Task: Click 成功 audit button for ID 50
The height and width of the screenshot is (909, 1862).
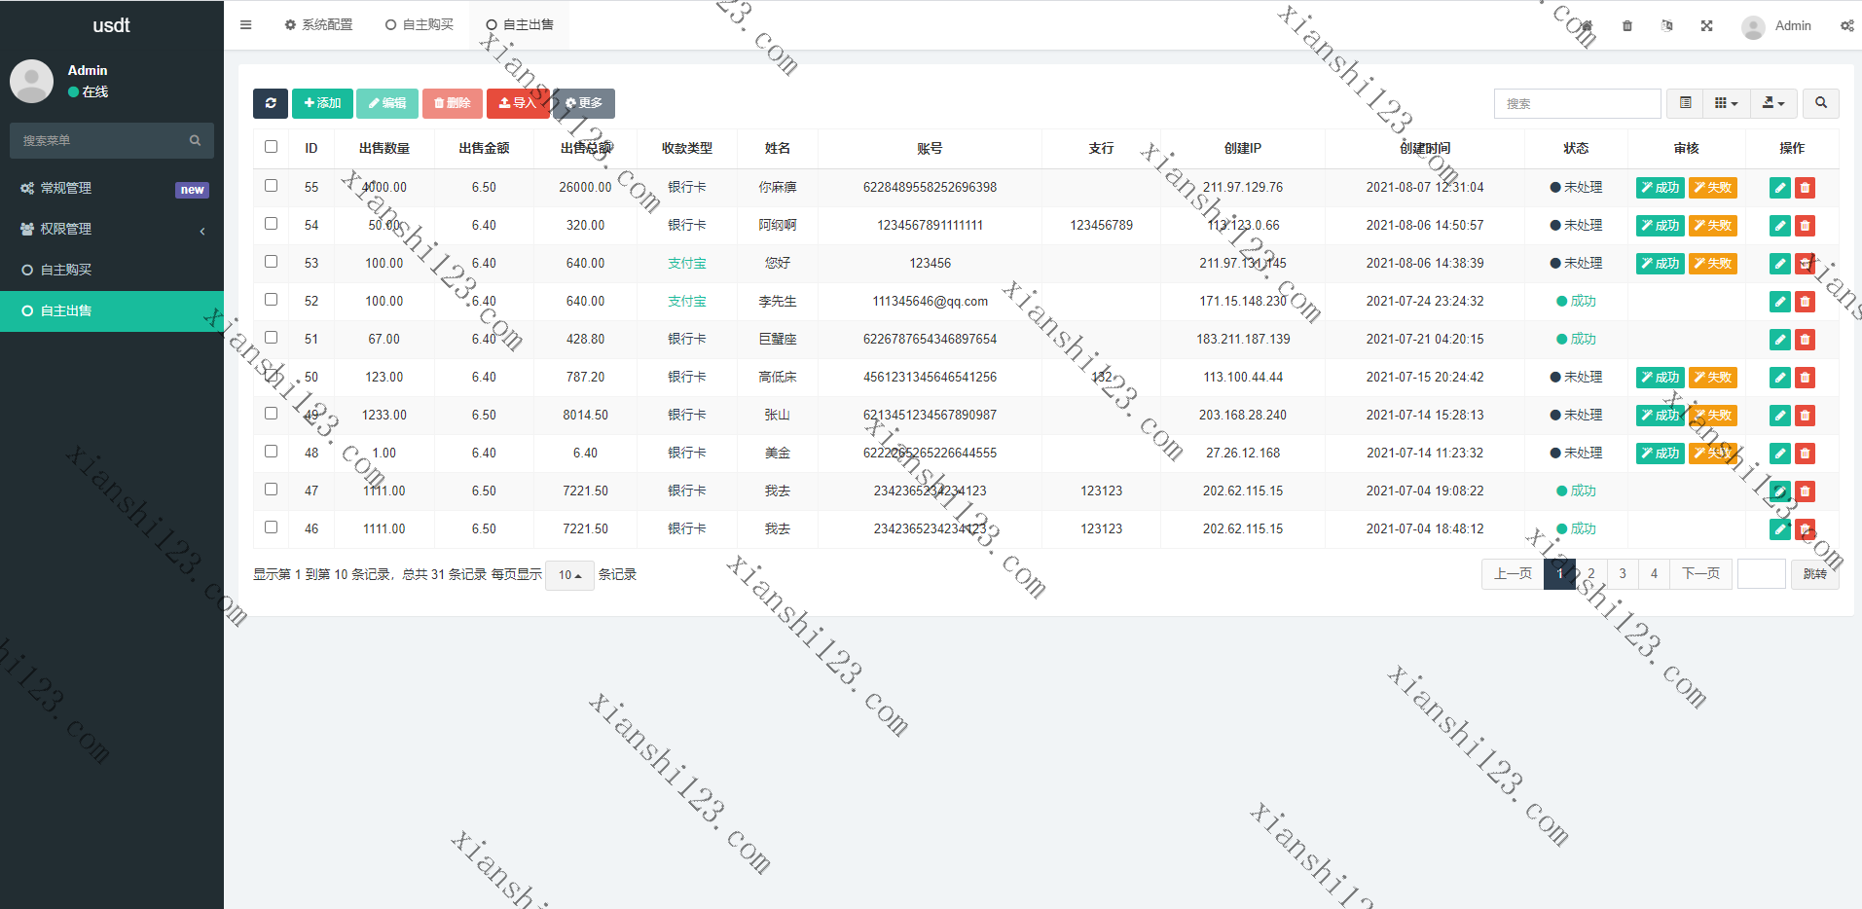Action: point(1660,378)
